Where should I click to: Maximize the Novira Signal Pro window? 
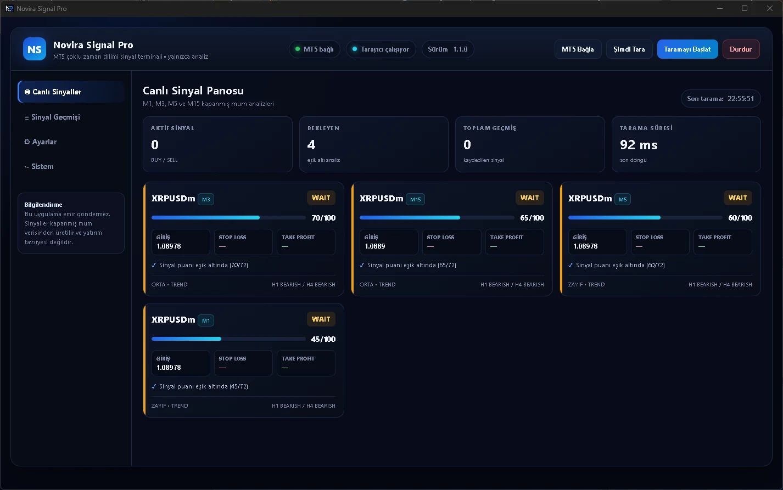(745, 8)
